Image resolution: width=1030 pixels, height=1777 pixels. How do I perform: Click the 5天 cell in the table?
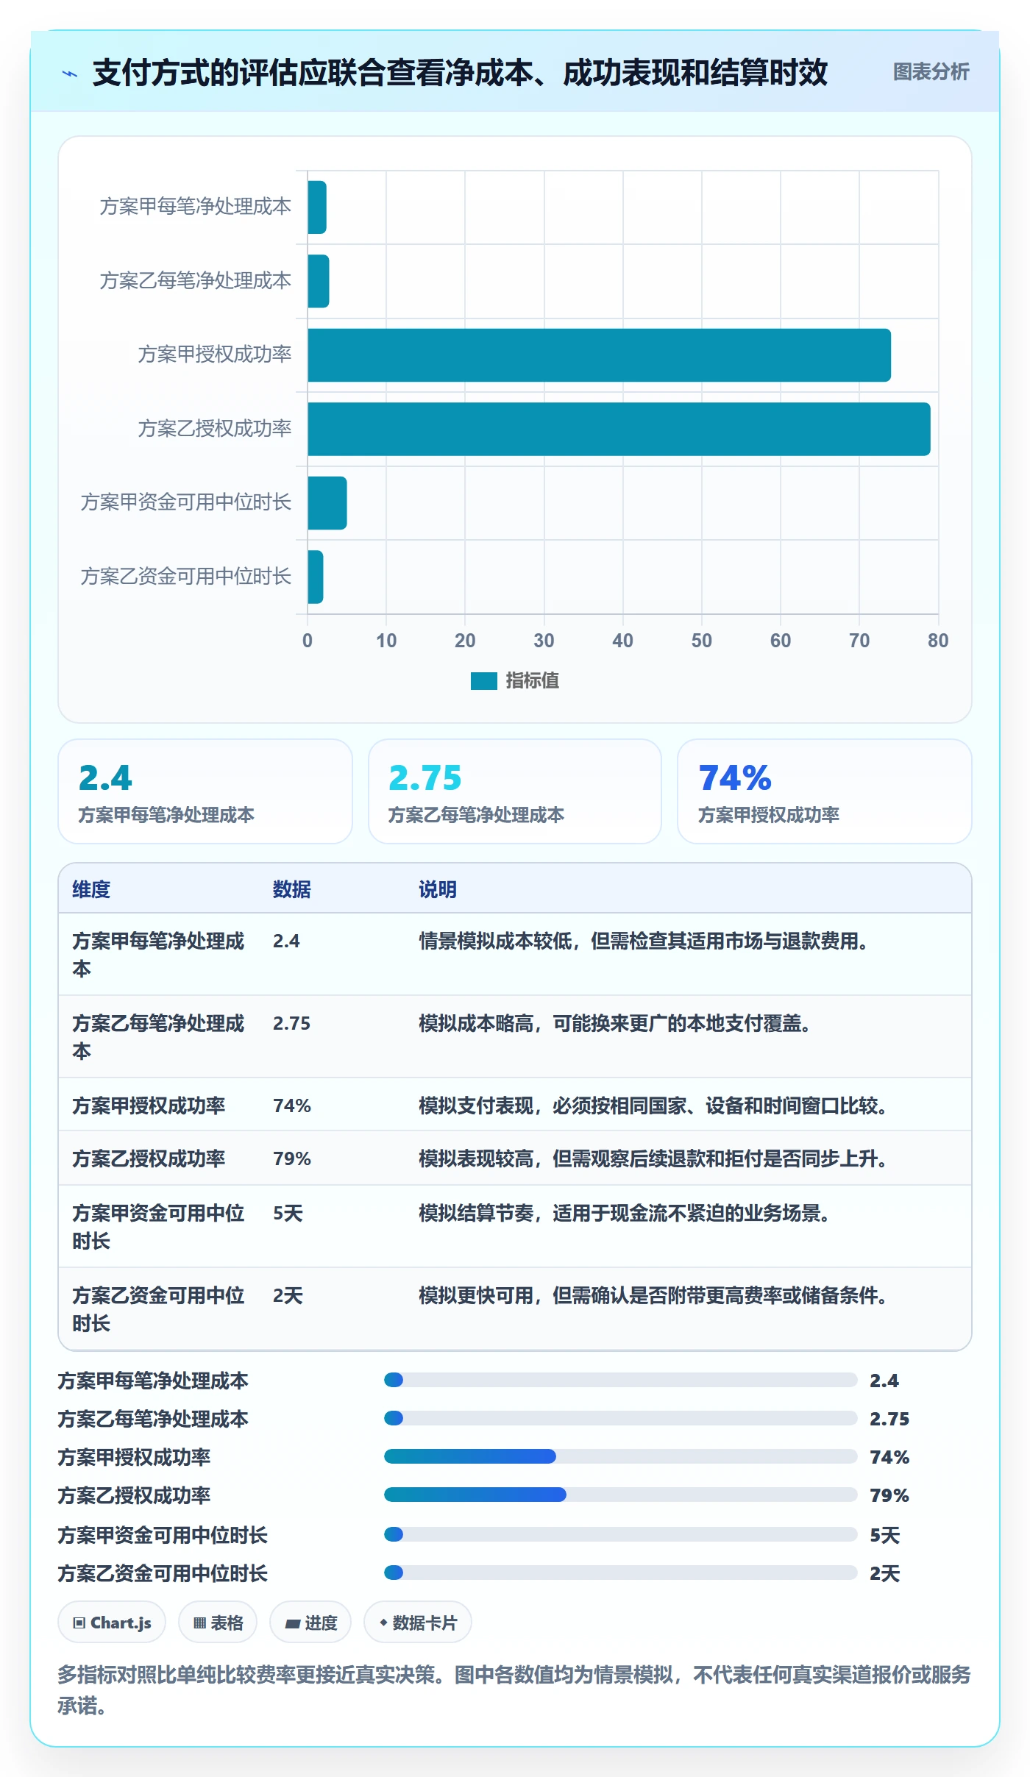point(288,1213)
